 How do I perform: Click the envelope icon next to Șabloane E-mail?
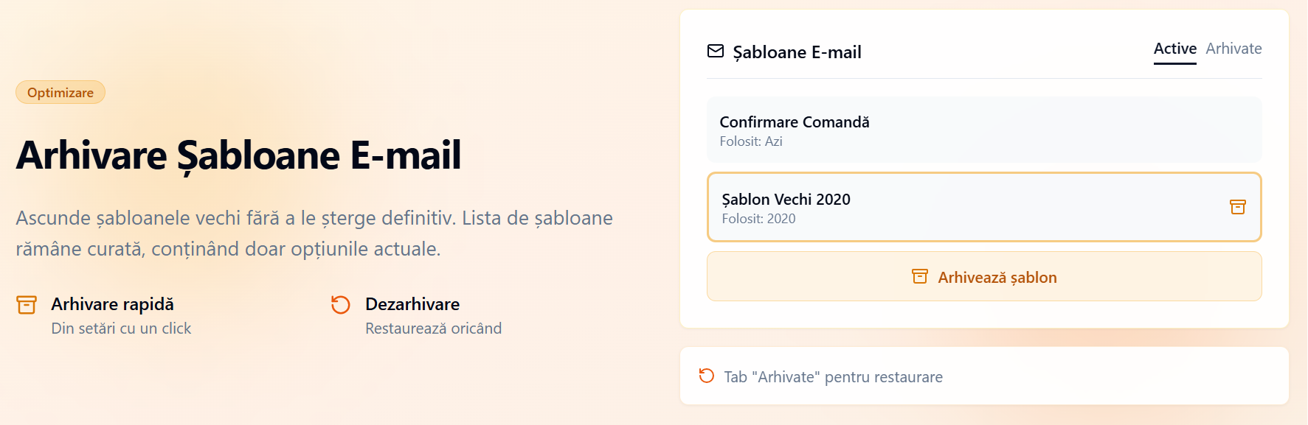(x=716, y=52)
